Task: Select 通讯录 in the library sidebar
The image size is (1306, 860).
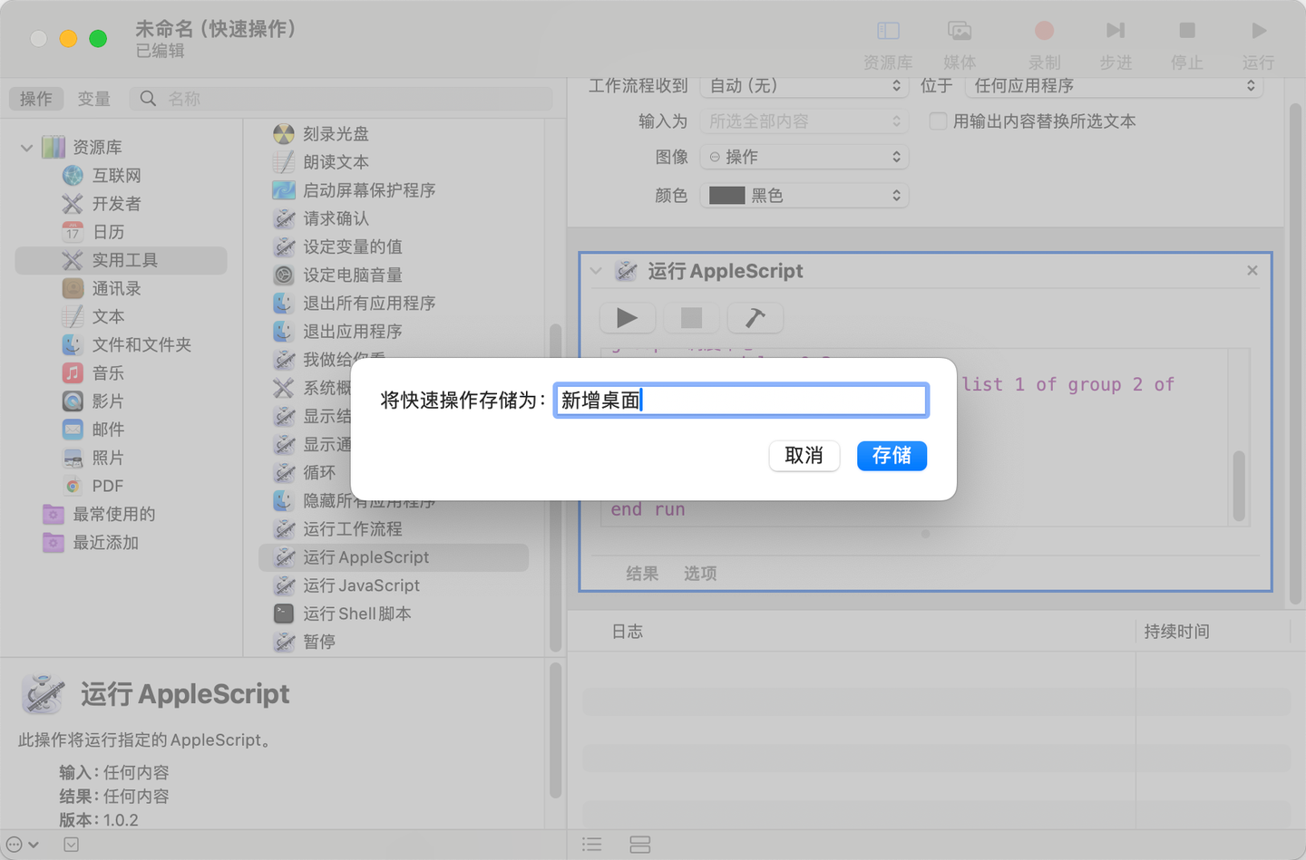Action: click(x=116, y=288)
